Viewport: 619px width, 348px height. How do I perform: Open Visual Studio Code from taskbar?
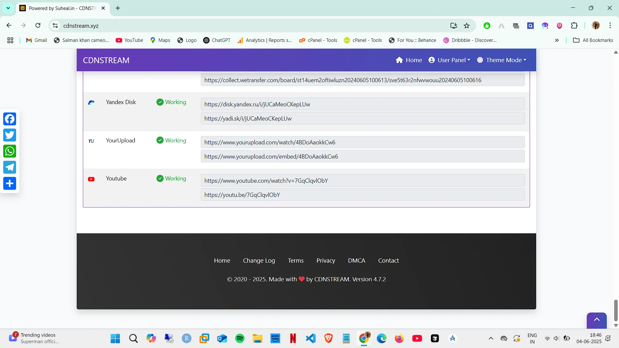[x=311, y=338]
